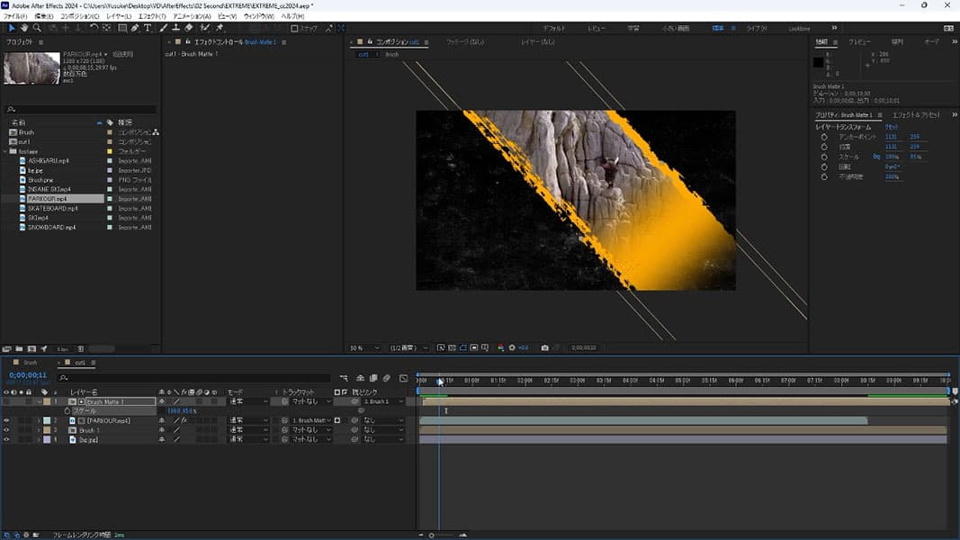The width and height of the screenshot is (960, 540).
Task: Expand the PARKOUR.mp4 layer properties
Action: (x=39, y=420)
